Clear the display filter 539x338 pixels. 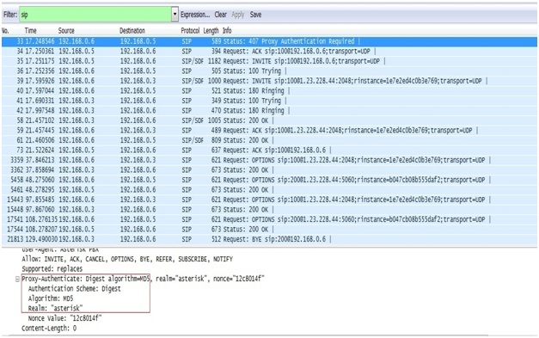coord(220,15)
